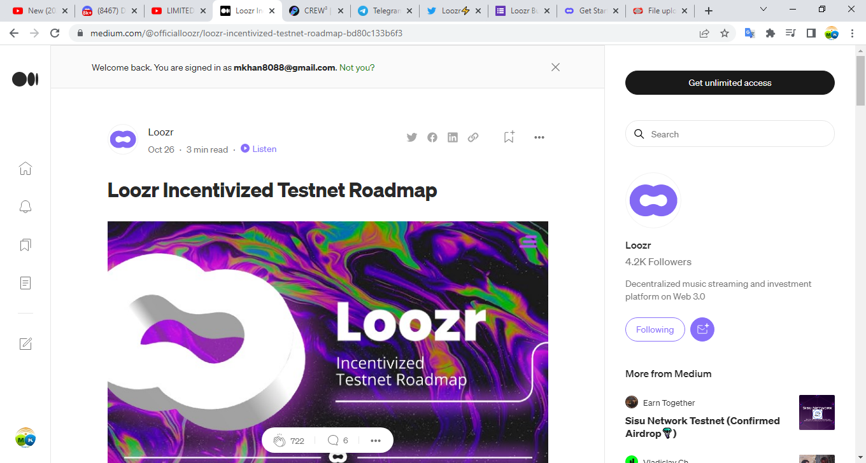Viewport: 866px width, 463px height.
Task: Open more actions in floating clap bar
Action: click(x=376, y=440)
